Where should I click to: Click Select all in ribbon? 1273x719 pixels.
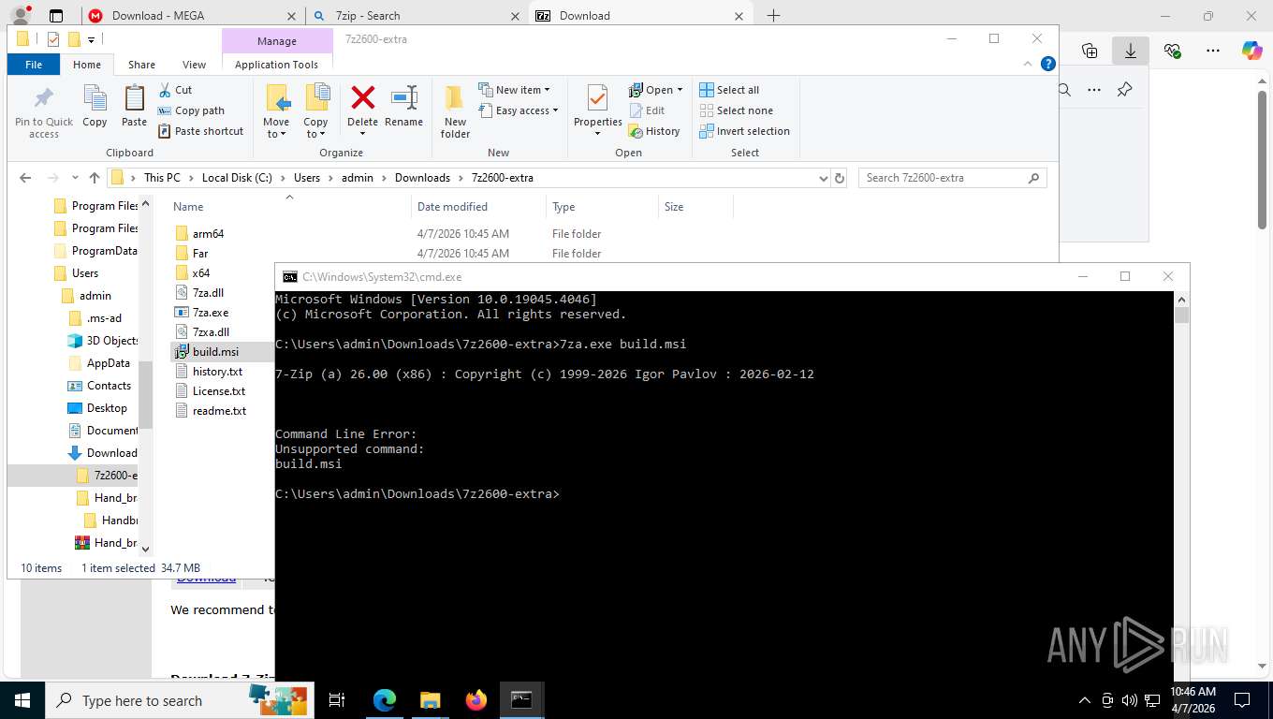[x=729, y=90]
